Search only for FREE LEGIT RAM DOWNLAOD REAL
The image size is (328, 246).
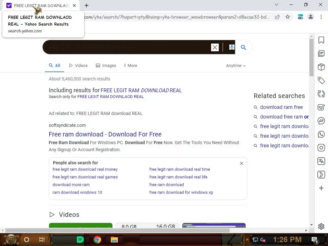(111, 97)
